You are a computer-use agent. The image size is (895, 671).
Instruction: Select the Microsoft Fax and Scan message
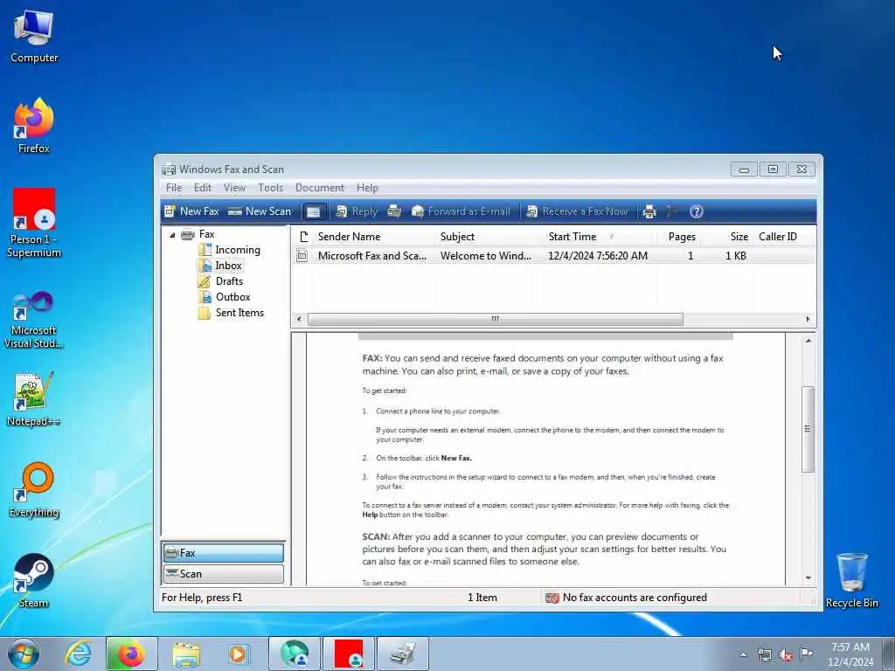[553, 256]
